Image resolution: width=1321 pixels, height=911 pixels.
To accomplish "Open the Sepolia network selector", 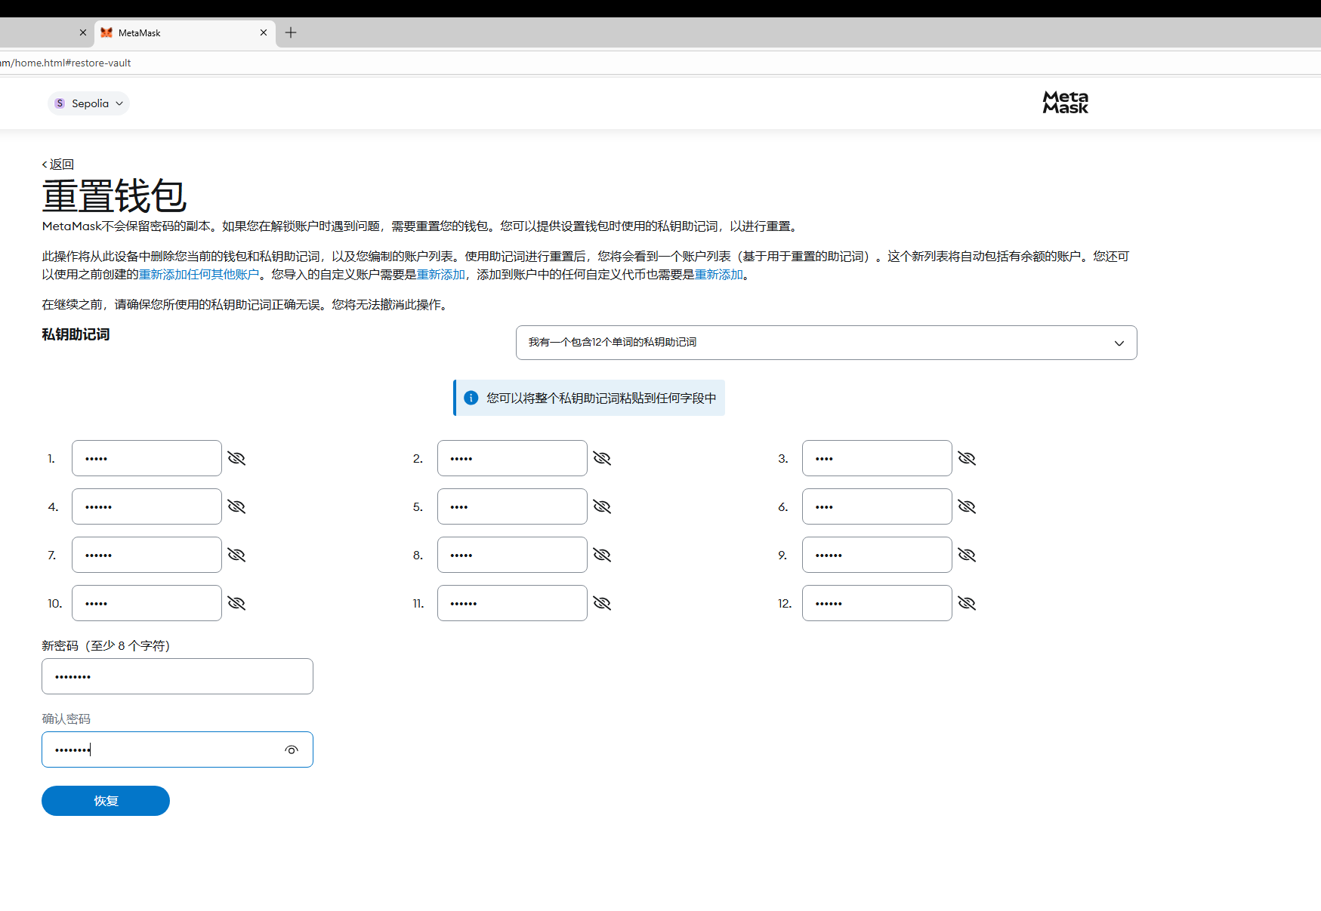I will [88, 103].
